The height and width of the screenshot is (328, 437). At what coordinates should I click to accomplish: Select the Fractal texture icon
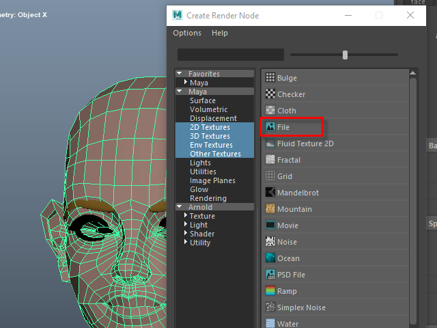click(x=270, y=160)
